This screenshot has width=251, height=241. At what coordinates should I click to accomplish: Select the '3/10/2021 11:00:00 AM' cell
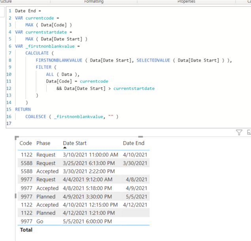coord(91,155)
